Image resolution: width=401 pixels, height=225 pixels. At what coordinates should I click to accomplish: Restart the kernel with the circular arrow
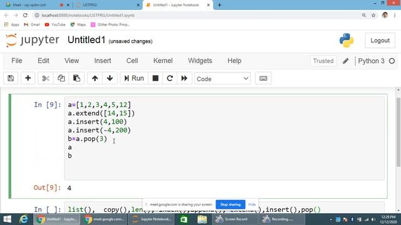tap(170, 78)
